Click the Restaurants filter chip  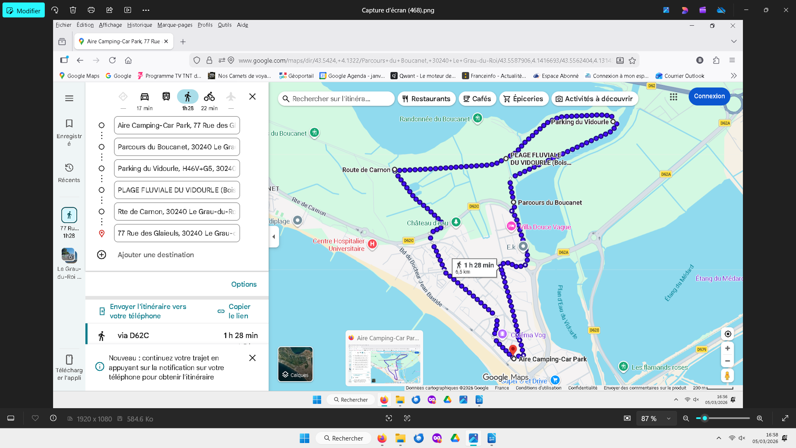[x=426, y=99]
